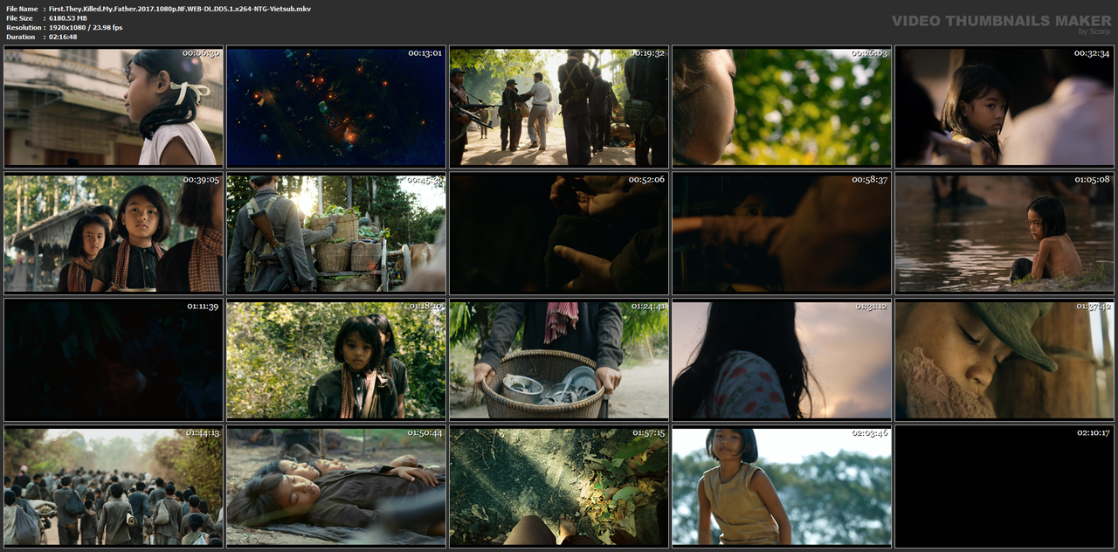Viewport: 1118px width, 552px height.
Task: Select the girl in water thumbnail at 01:05:08
Action: point(1004,233)
